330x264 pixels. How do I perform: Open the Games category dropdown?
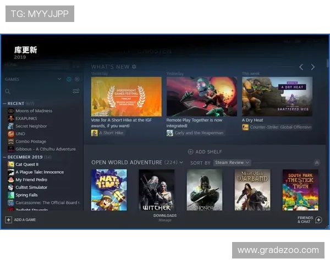point(59,79)
